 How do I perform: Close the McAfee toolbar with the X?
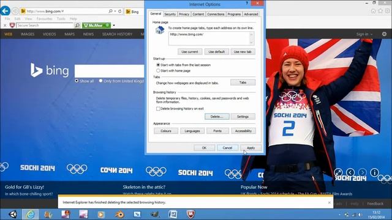5,26
